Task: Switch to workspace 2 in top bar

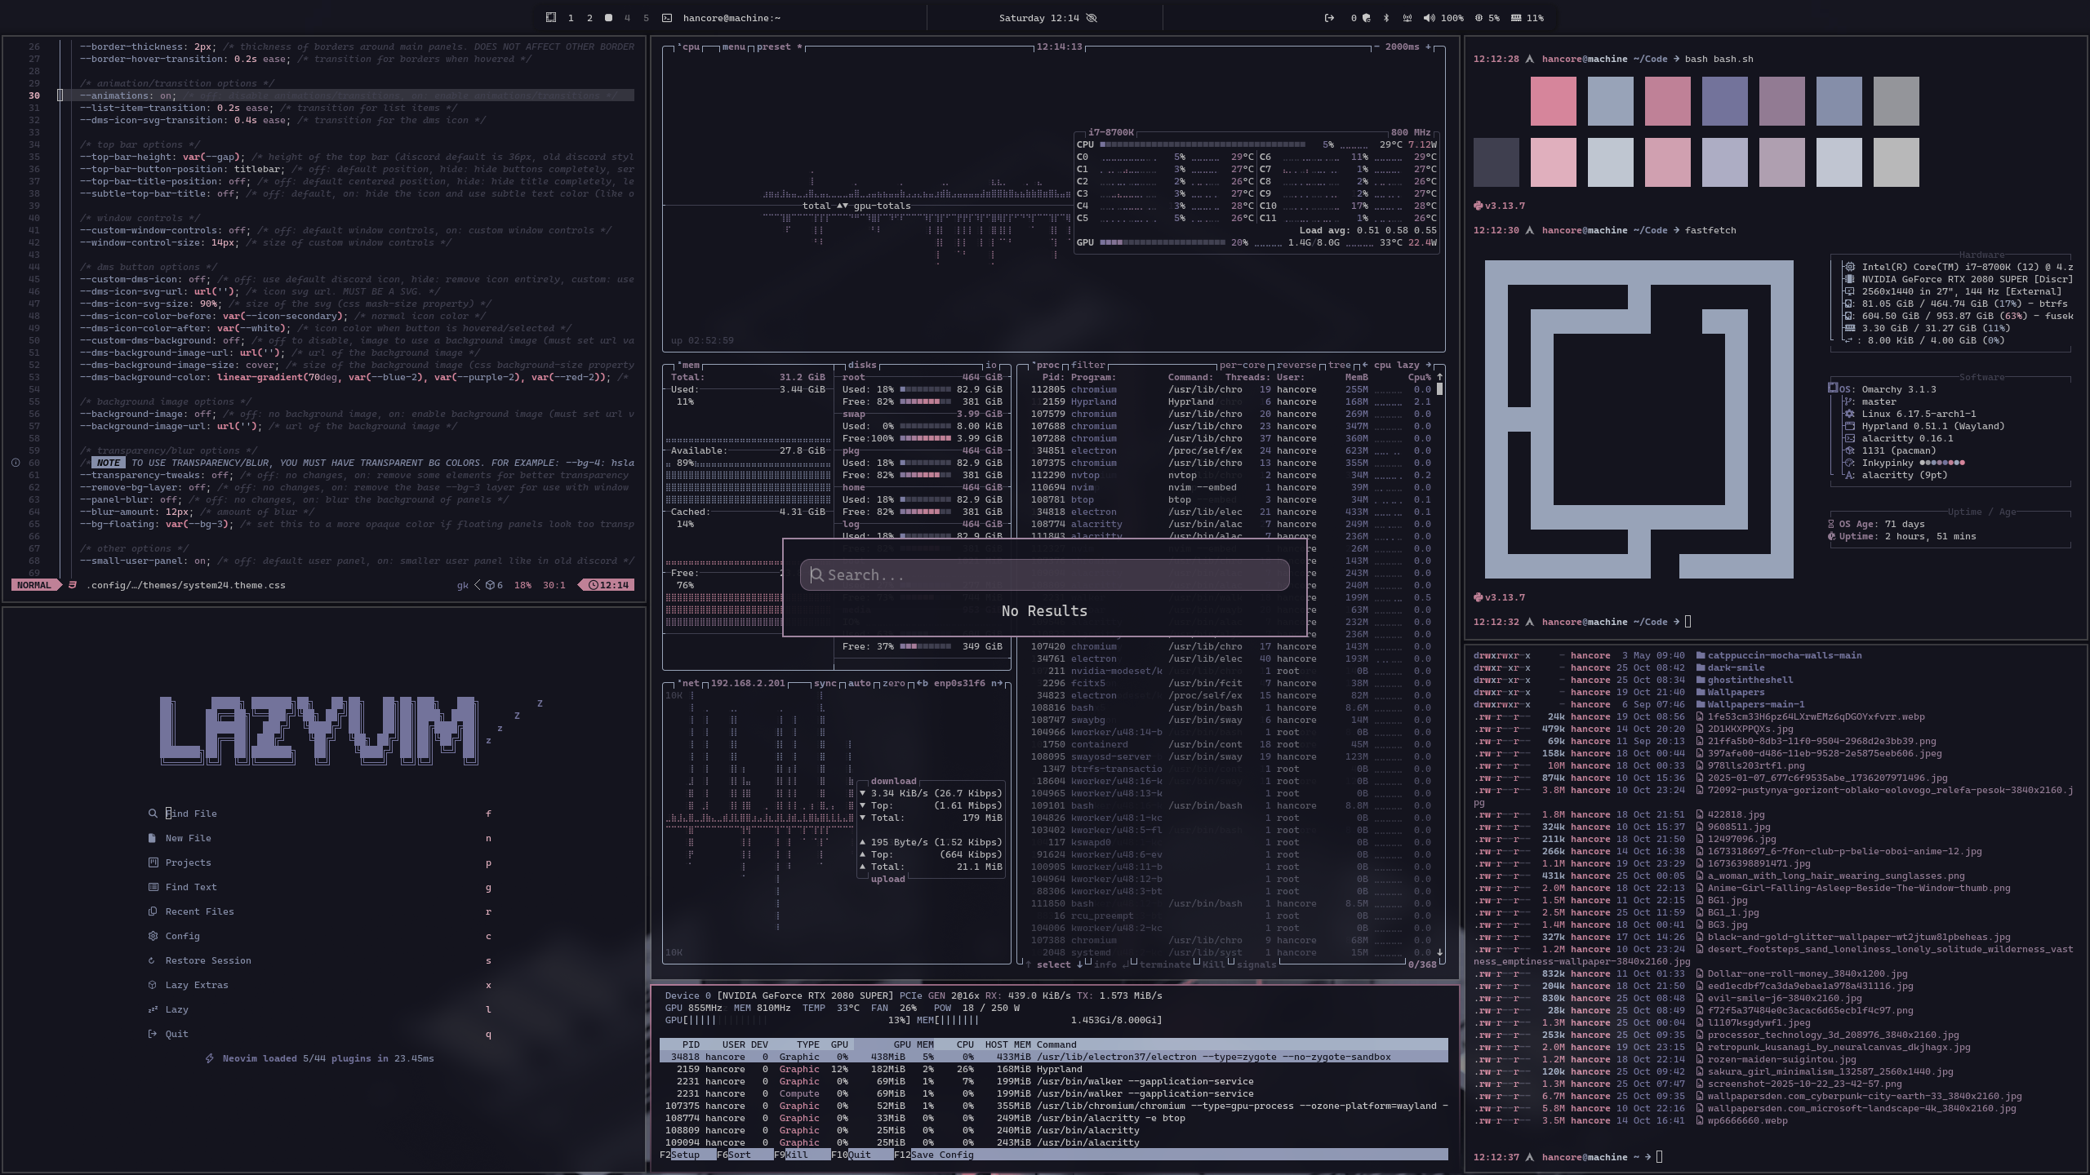Action: pos(589,18)
